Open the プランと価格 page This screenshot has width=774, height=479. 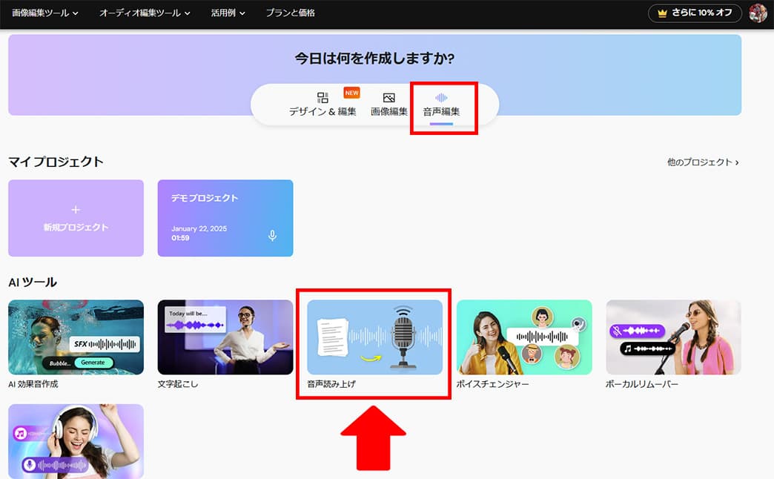pyautogui.click(x=290, y=13)
